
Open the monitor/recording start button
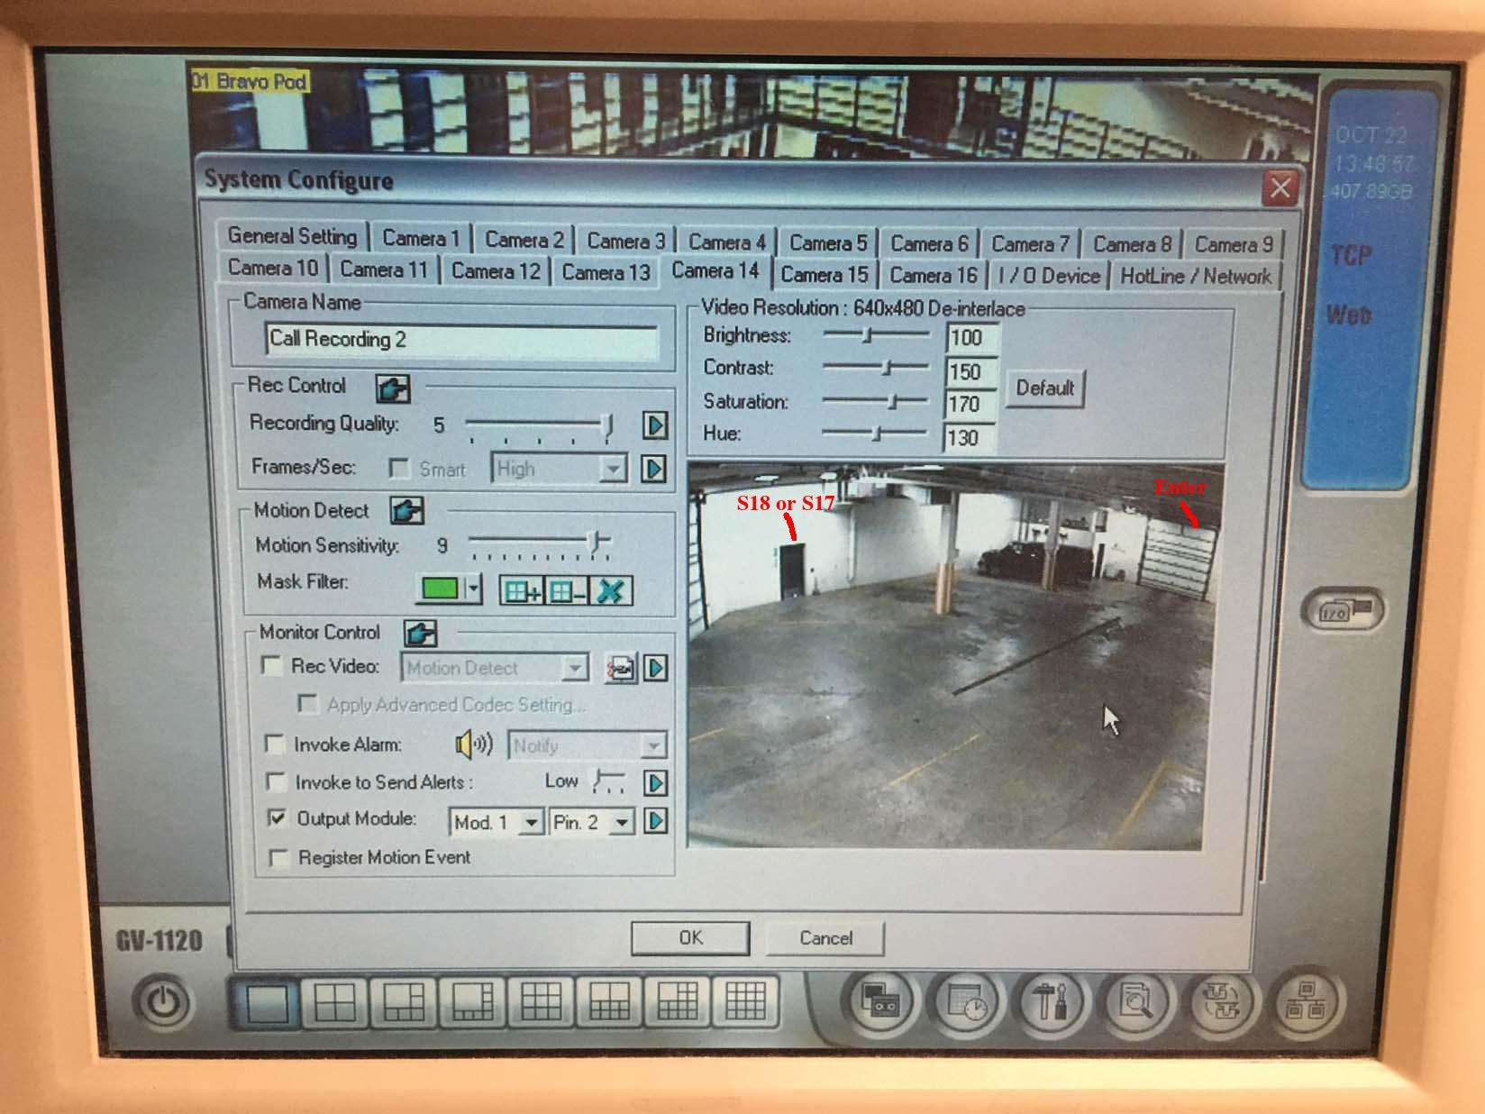pos(879,1001)
